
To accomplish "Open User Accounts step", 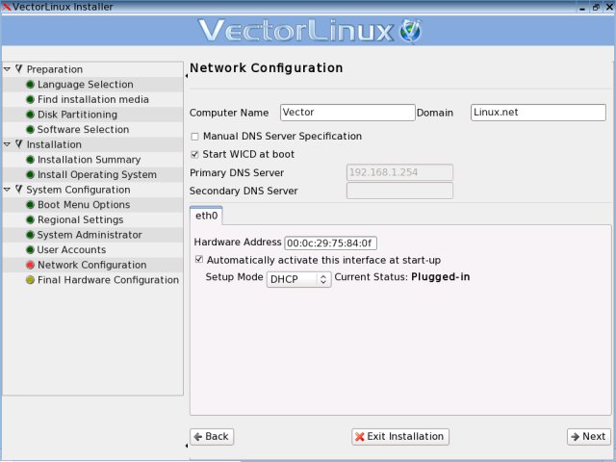I will (71, 250).
